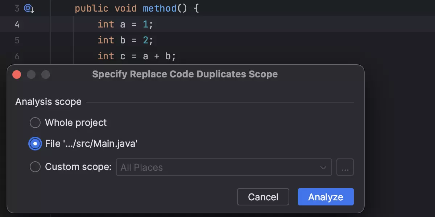
Task: Enable the Custom scope radio button
Action: tap(35, 167)
